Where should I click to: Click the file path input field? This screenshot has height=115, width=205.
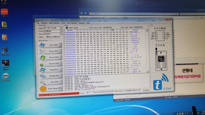click(x=114, y=91)
